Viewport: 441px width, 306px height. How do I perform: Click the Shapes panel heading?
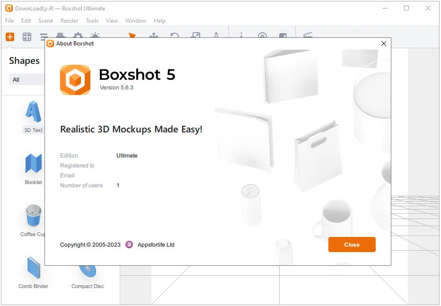[24, 61]
